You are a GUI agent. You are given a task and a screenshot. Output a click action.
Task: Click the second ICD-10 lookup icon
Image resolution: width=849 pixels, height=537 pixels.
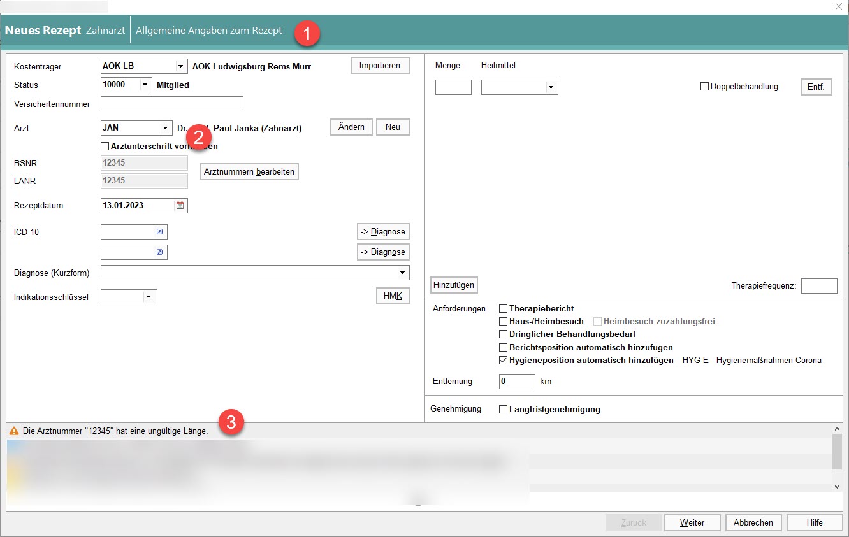159,253
